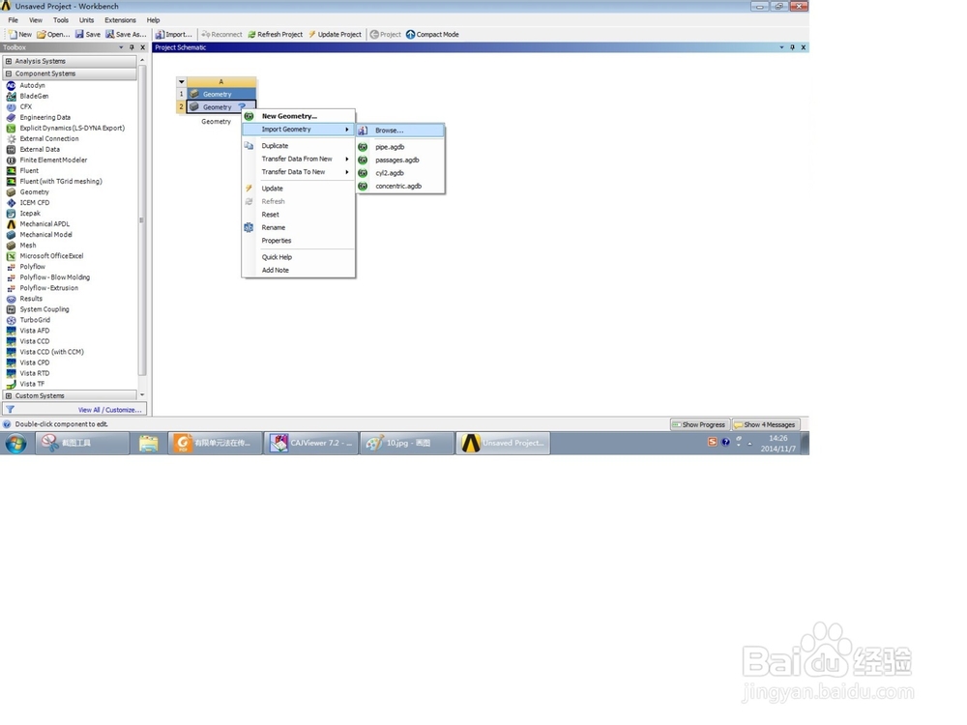Click the Save toolbar icon

click(x=79, y=35)
